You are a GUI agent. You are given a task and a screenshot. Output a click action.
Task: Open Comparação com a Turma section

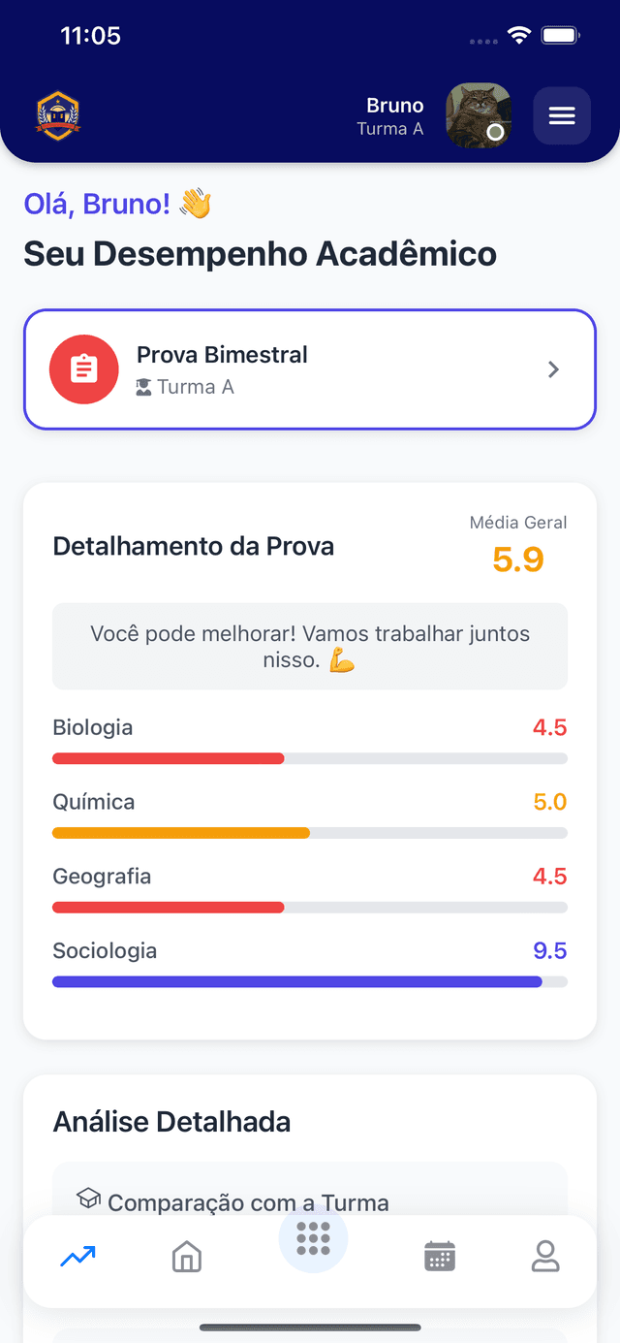247,1202
